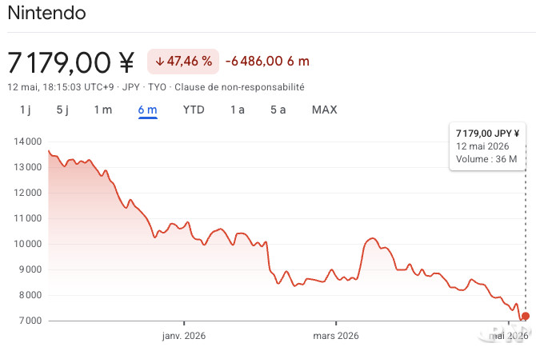This screenshot has width=536, height=347.
Task: Select the 5 a range tab
Action: pyautogui.click(x=278, y=110)
